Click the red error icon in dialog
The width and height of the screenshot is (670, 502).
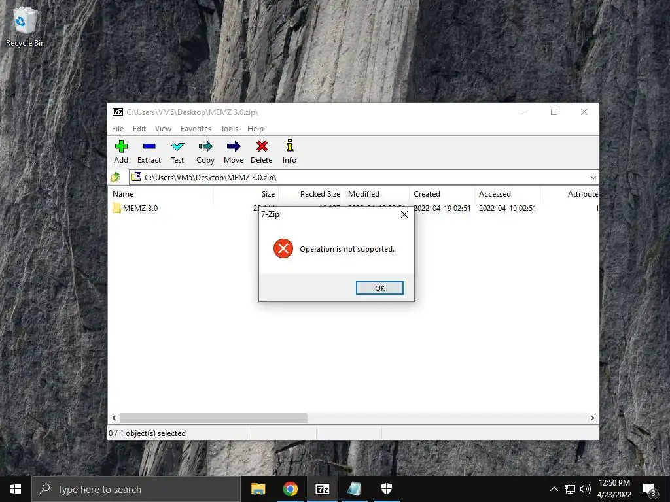pos(283,248)
